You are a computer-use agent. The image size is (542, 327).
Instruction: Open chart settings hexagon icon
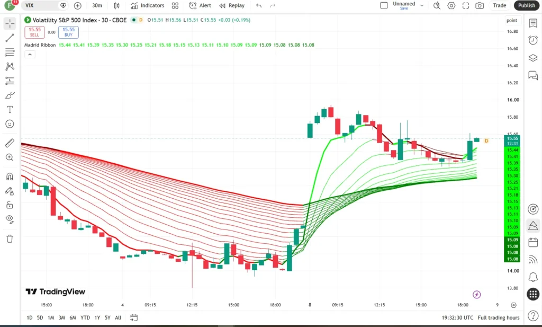click(x=451, y=5)
